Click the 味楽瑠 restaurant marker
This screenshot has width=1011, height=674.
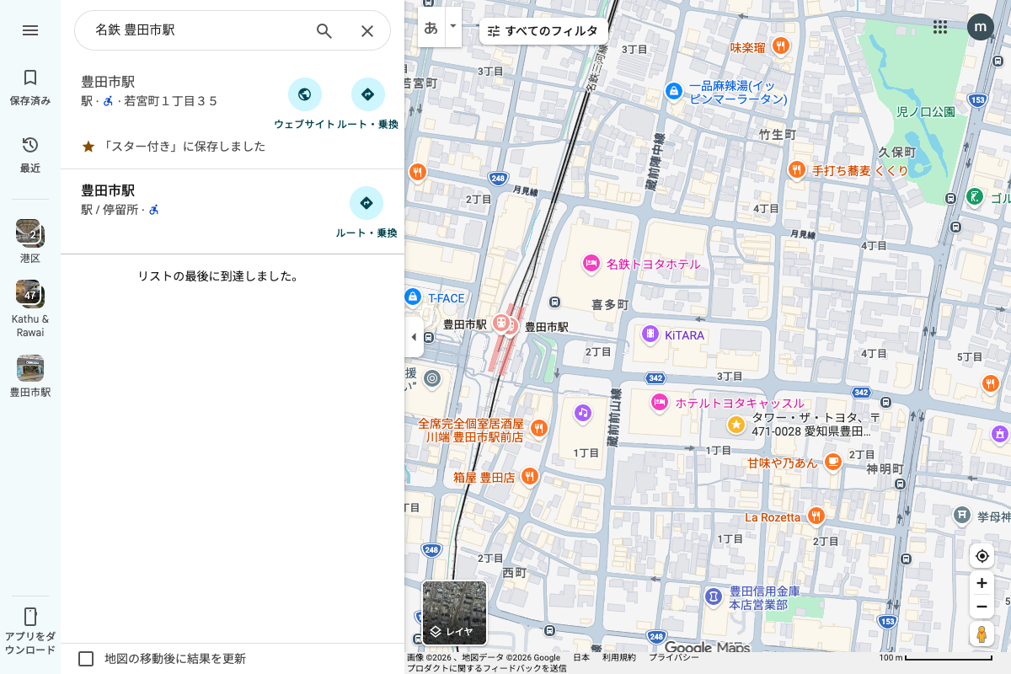point(781,47)
